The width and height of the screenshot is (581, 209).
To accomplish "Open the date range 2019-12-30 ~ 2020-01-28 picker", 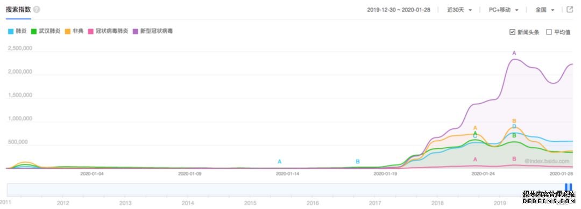I will coord(398,10).
